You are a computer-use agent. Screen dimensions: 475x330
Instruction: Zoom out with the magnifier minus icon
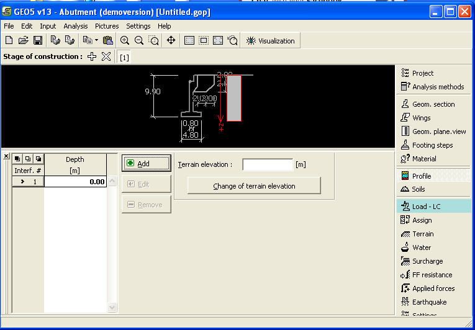139,40
